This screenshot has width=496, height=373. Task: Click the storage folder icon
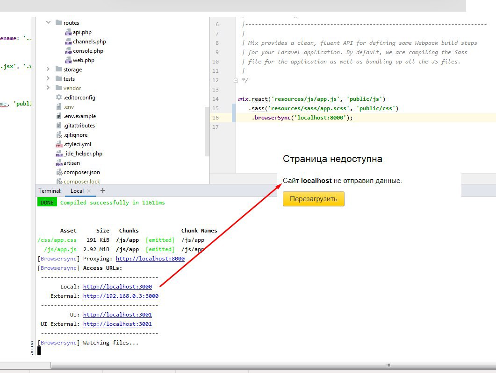59,69
